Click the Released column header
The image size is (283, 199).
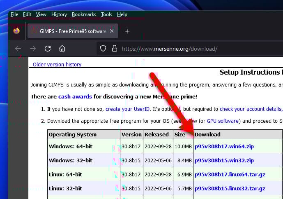point(158,135)
